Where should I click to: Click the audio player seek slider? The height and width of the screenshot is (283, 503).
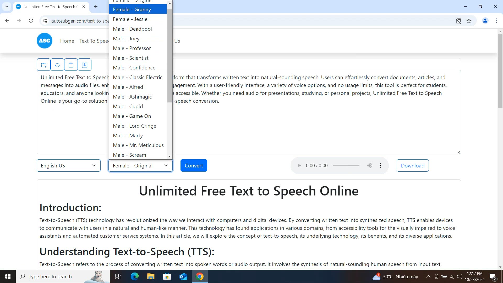pyautogui.click(x=346, y=166)
